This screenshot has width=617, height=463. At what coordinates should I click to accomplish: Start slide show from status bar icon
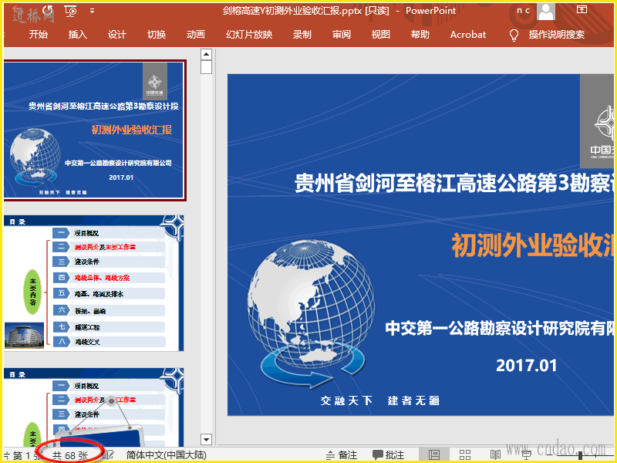(x=527, y=456)
